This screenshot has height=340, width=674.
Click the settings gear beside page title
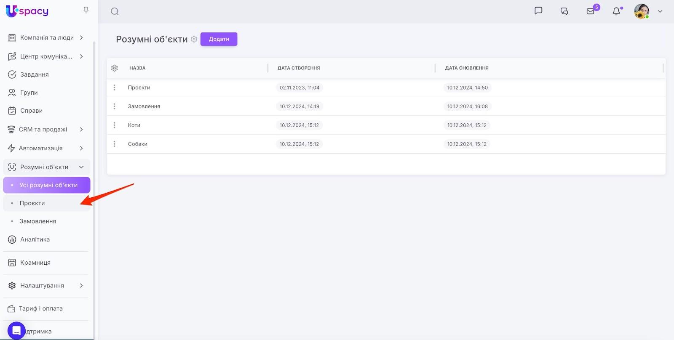[x=194, y=39]
